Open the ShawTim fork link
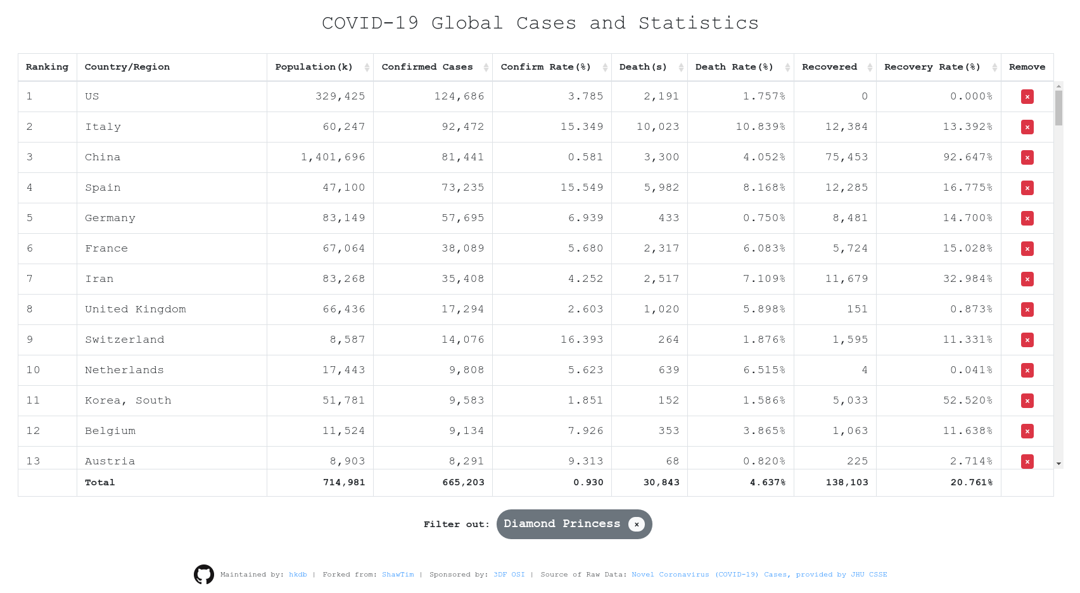This screenshot has height=593, width=1080. click(398, 575)
